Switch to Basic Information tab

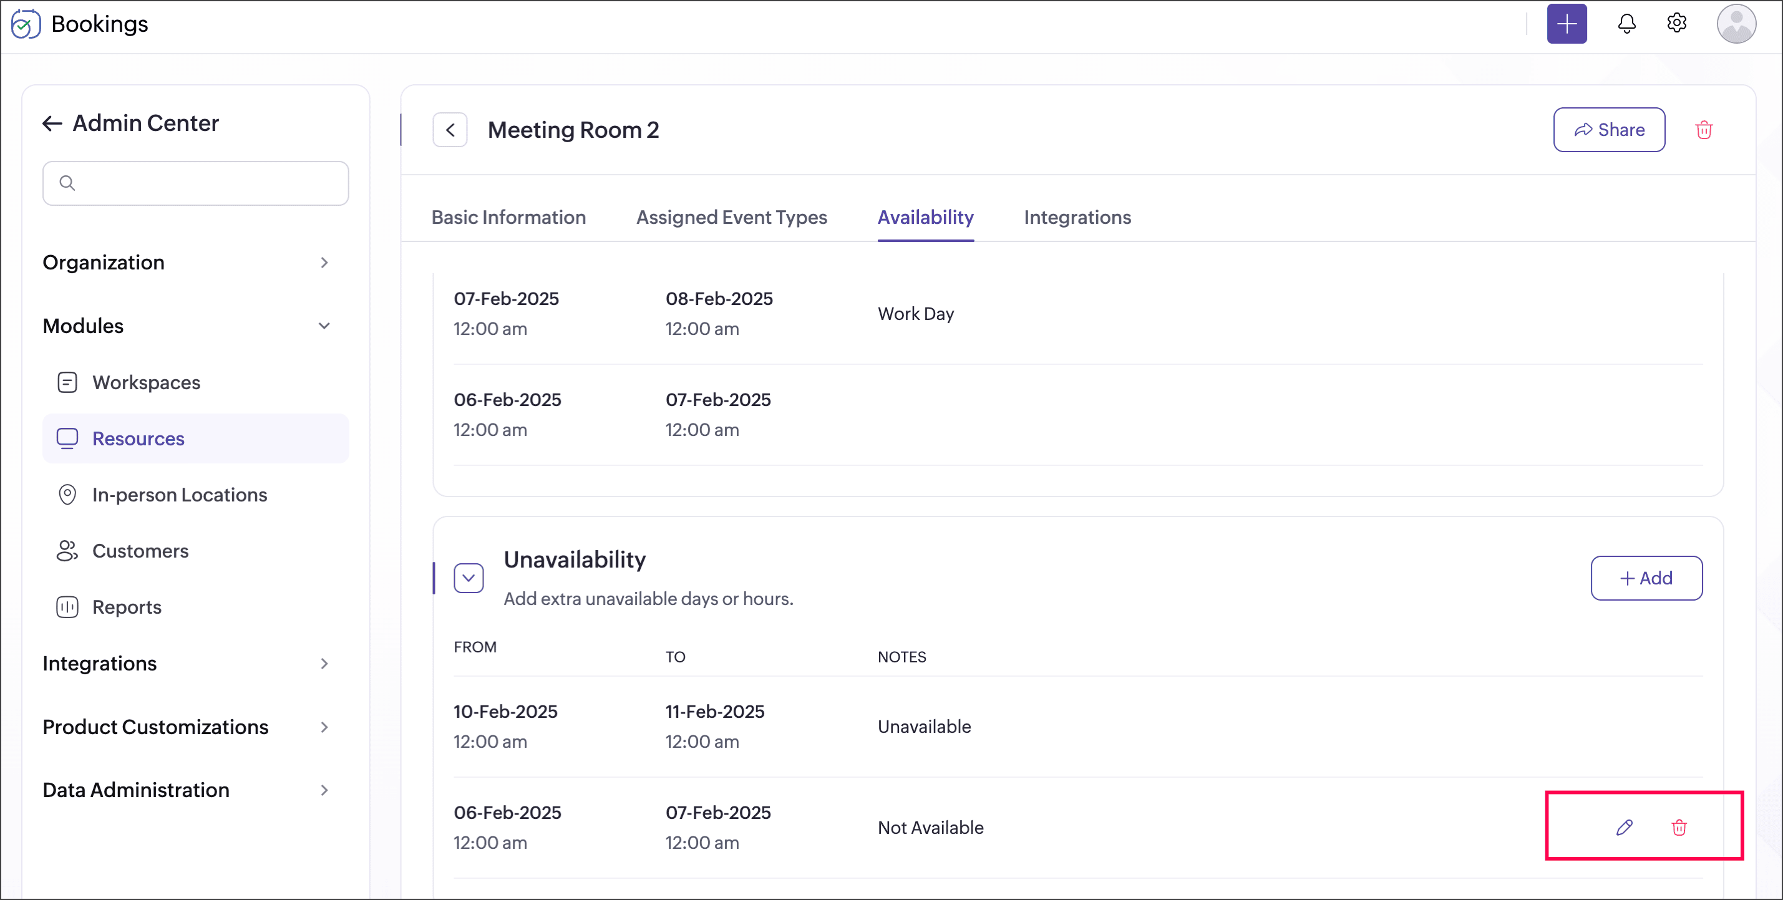click(508, 217)
